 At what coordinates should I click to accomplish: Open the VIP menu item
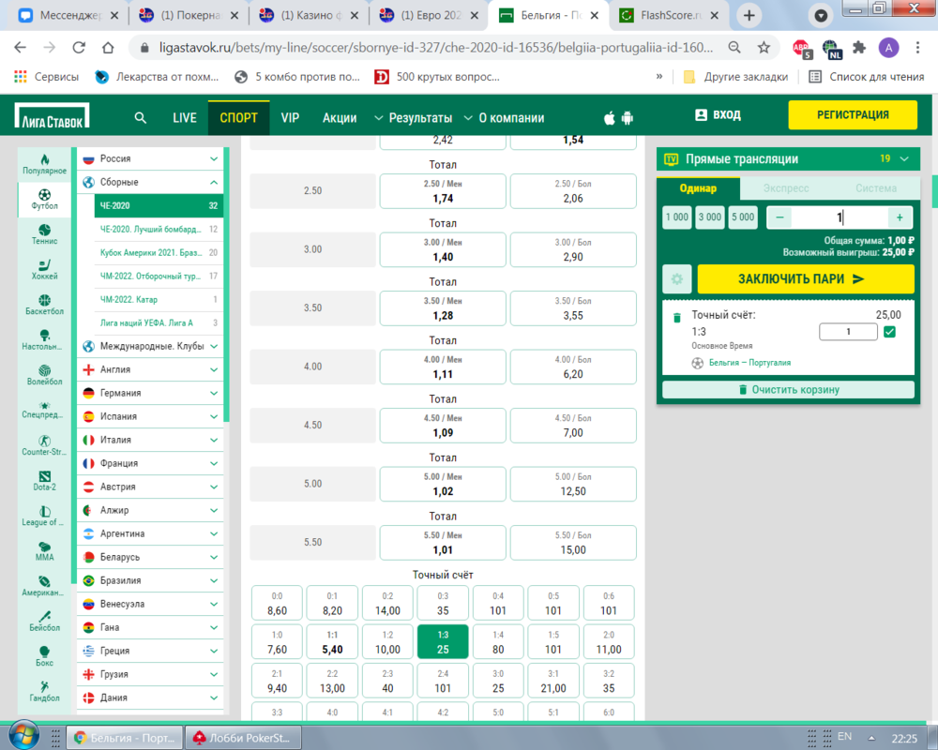coord(290,118)
